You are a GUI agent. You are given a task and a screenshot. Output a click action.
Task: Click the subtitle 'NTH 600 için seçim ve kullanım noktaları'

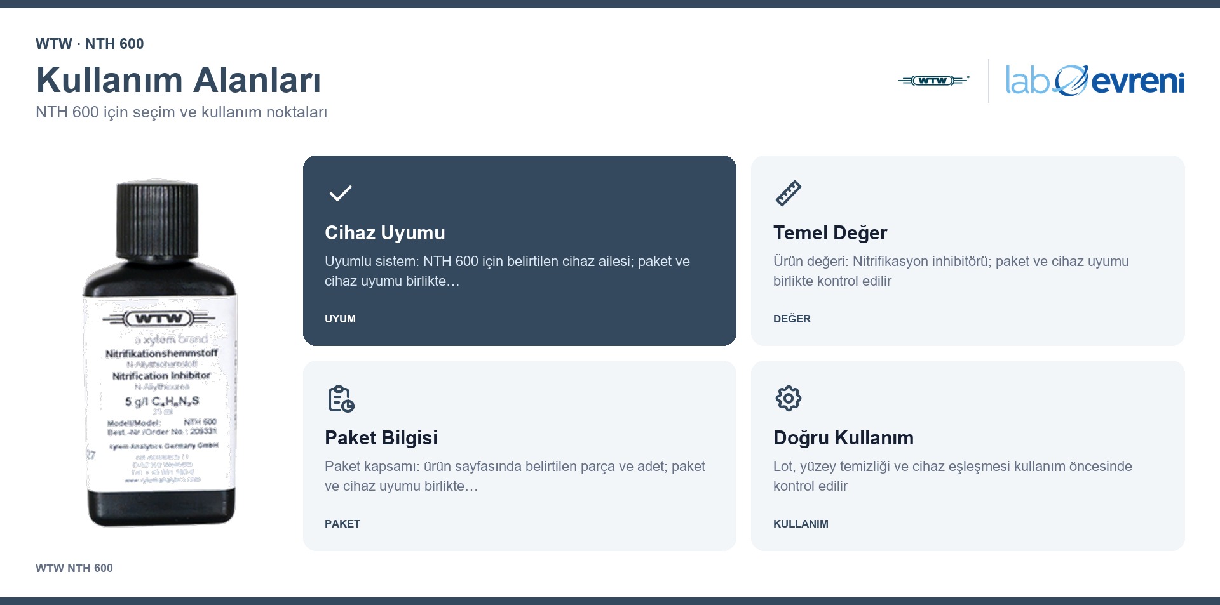(181, 112)
